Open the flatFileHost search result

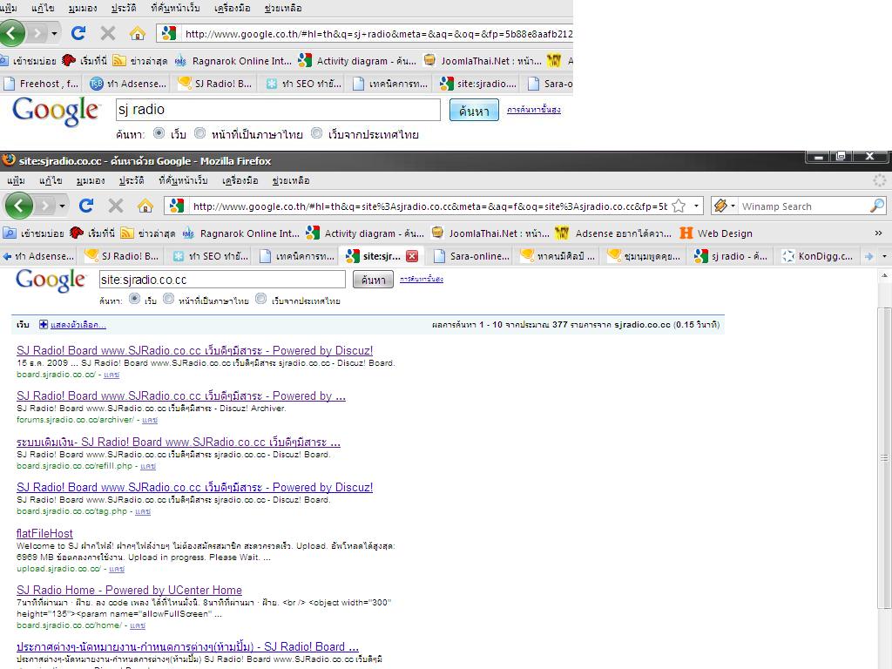pos(44,533)
